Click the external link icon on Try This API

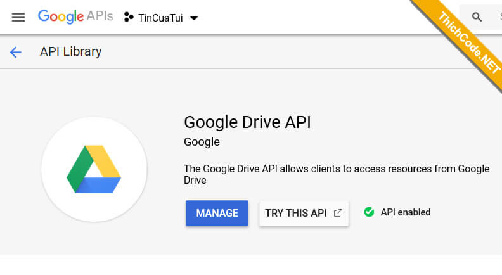point(338,213)
